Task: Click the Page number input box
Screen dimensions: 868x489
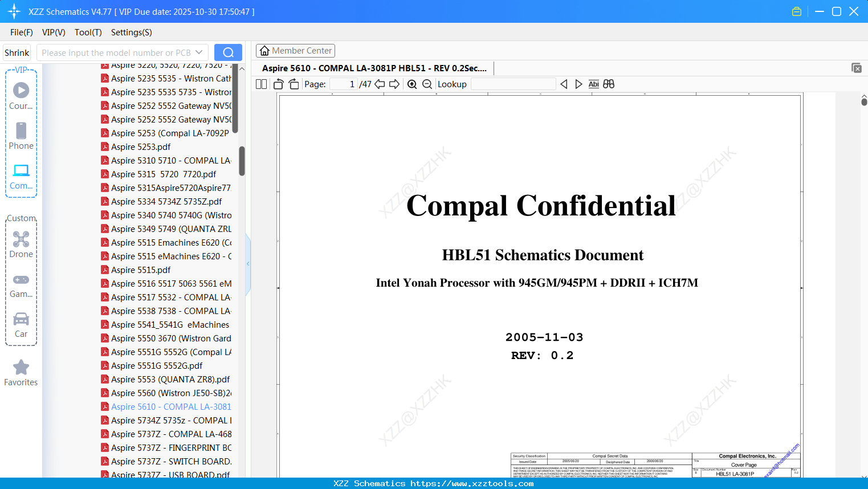Action: [344, 84]
